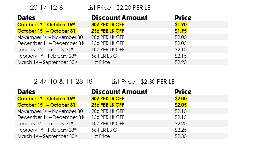Select the "List Price - $2.30 PER LB" text
Viewport: 257px width, 153px height.
tap(143, 82)
